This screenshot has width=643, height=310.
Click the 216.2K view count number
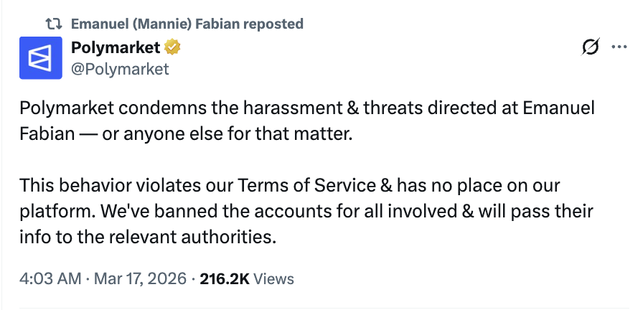(225, 278)
